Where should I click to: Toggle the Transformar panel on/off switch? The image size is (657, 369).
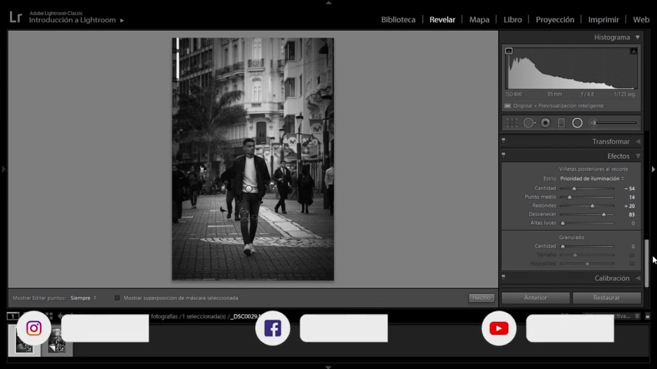pos(504,141)
